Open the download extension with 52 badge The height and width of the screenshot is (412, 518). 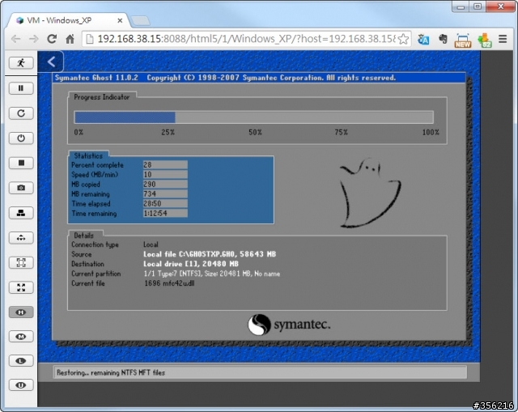pyautogui.click(x=484, y=40)
